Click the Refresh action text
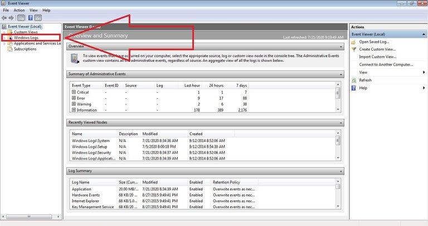Image resolution: width=428 pixels, height=226 pixels. 365,80
